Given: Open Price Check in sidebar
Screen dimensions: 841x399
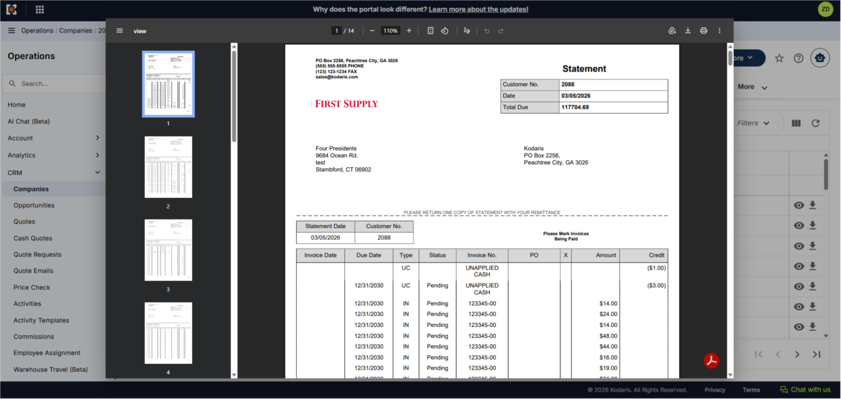Looking at the screenshot, I should (32, 287).
